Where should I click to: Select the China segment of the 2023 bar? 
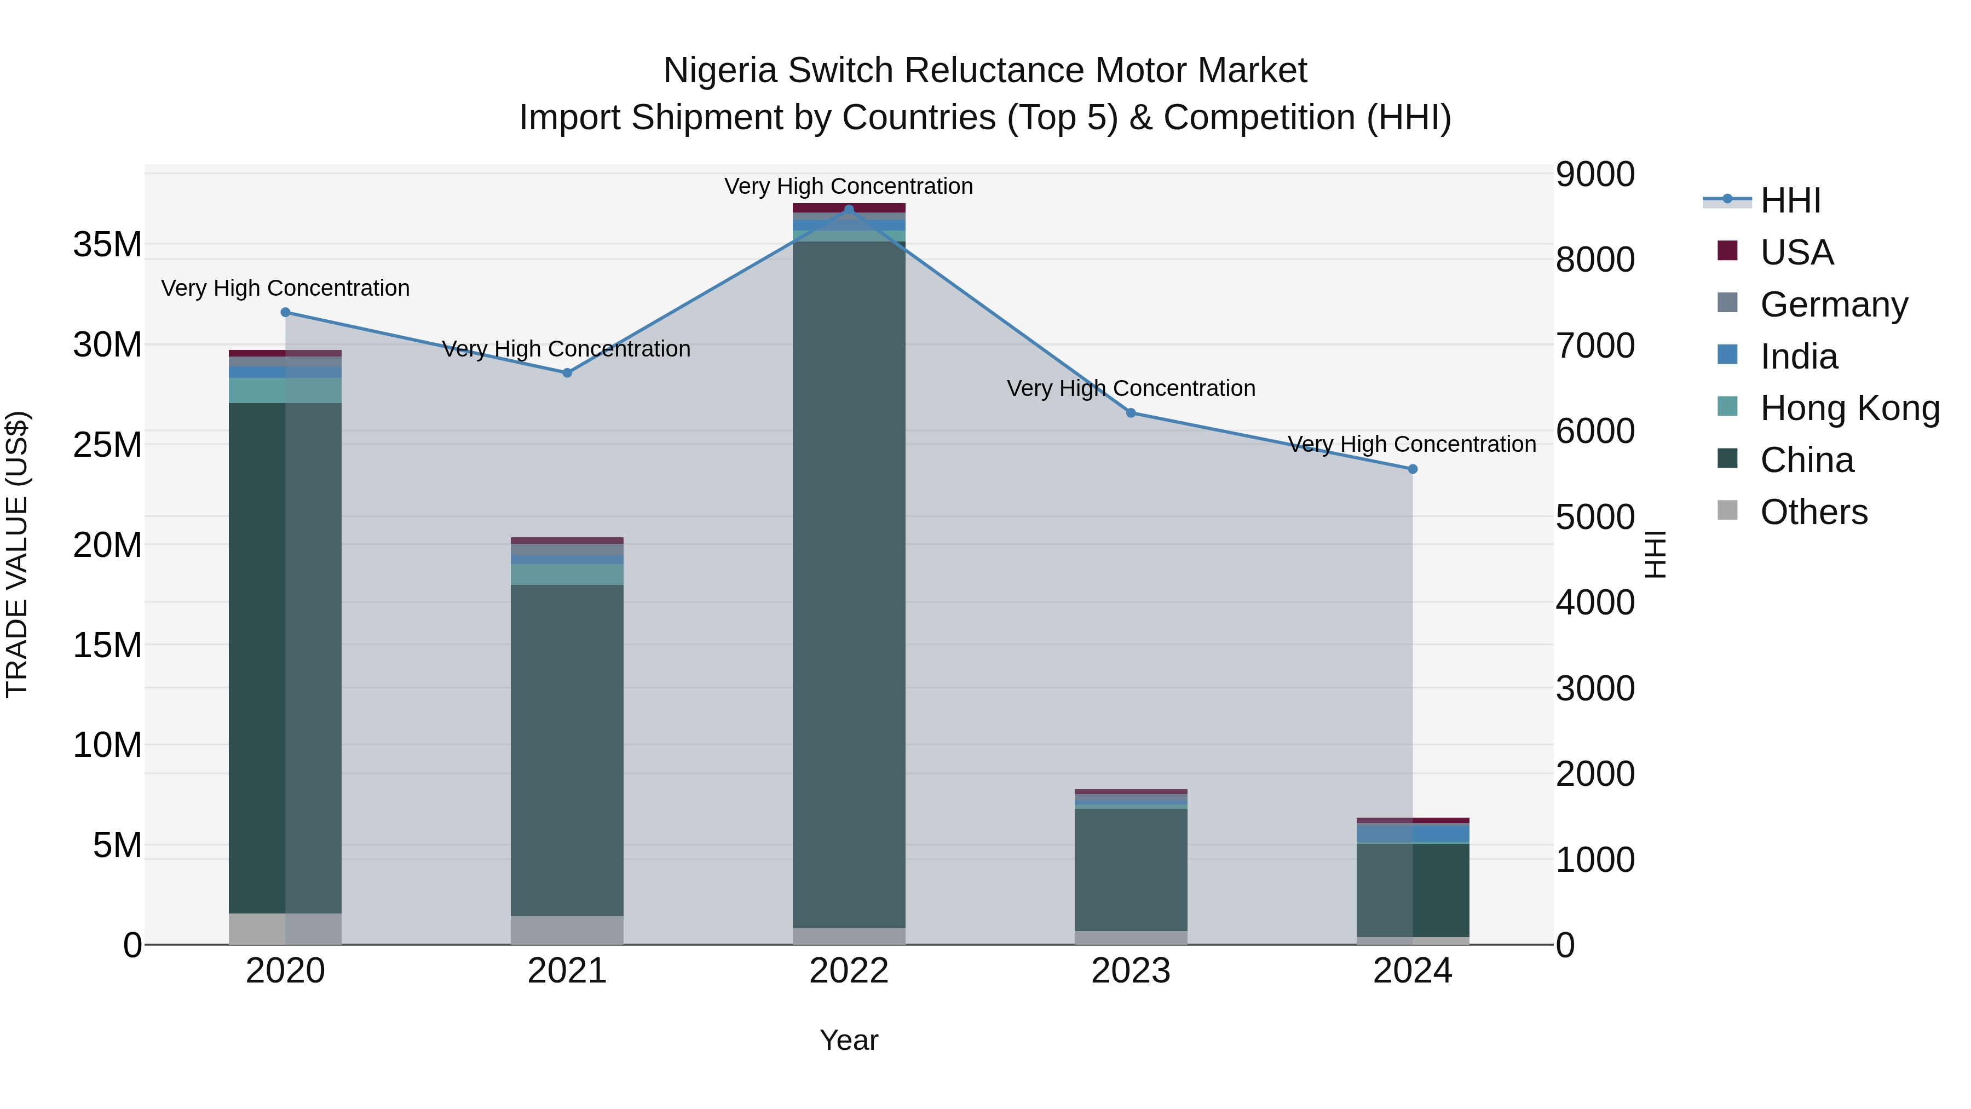(1131, 870)
